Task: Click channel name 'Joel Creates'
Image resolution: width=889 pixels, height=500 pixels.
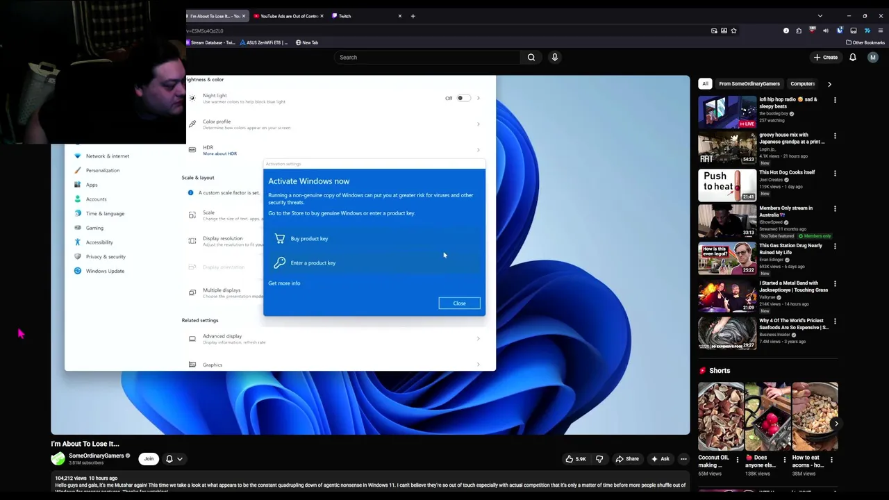Action: 770,180
